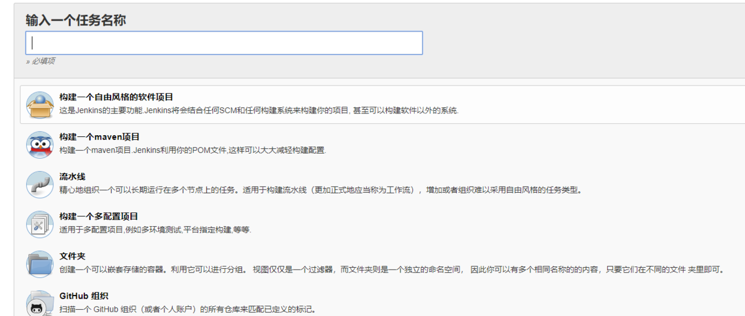Choose the 文件夹 item title
The height and width of the screenshot is (316, 745).
coord(73,256)
